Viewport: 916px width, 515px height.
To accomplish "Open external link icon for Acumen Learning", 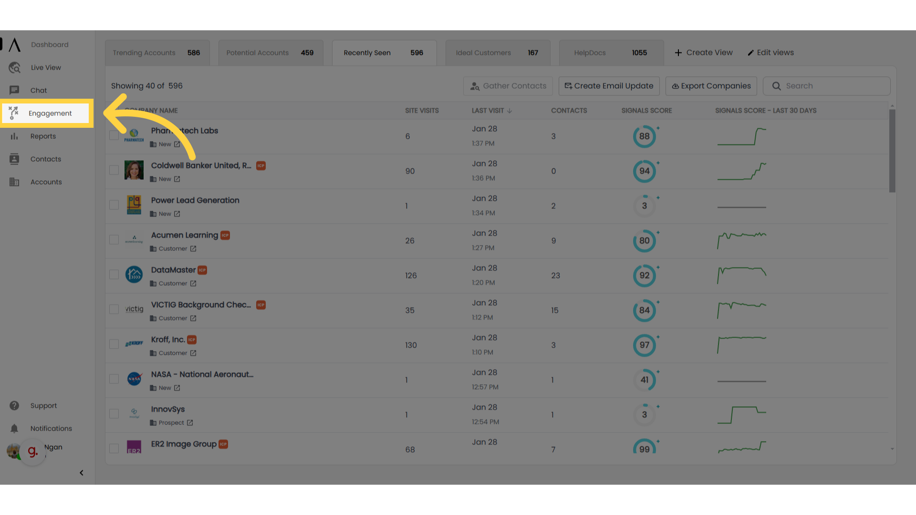I will (x=193, y=249).
